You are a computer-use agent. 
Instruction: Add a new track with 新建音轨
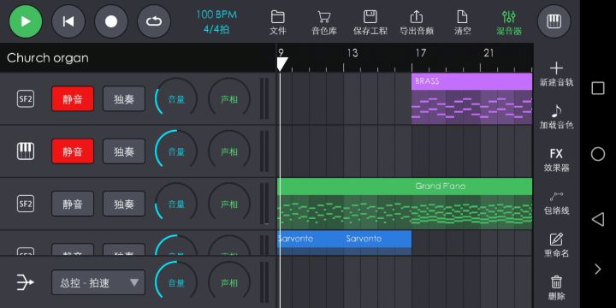click(556, 74)
